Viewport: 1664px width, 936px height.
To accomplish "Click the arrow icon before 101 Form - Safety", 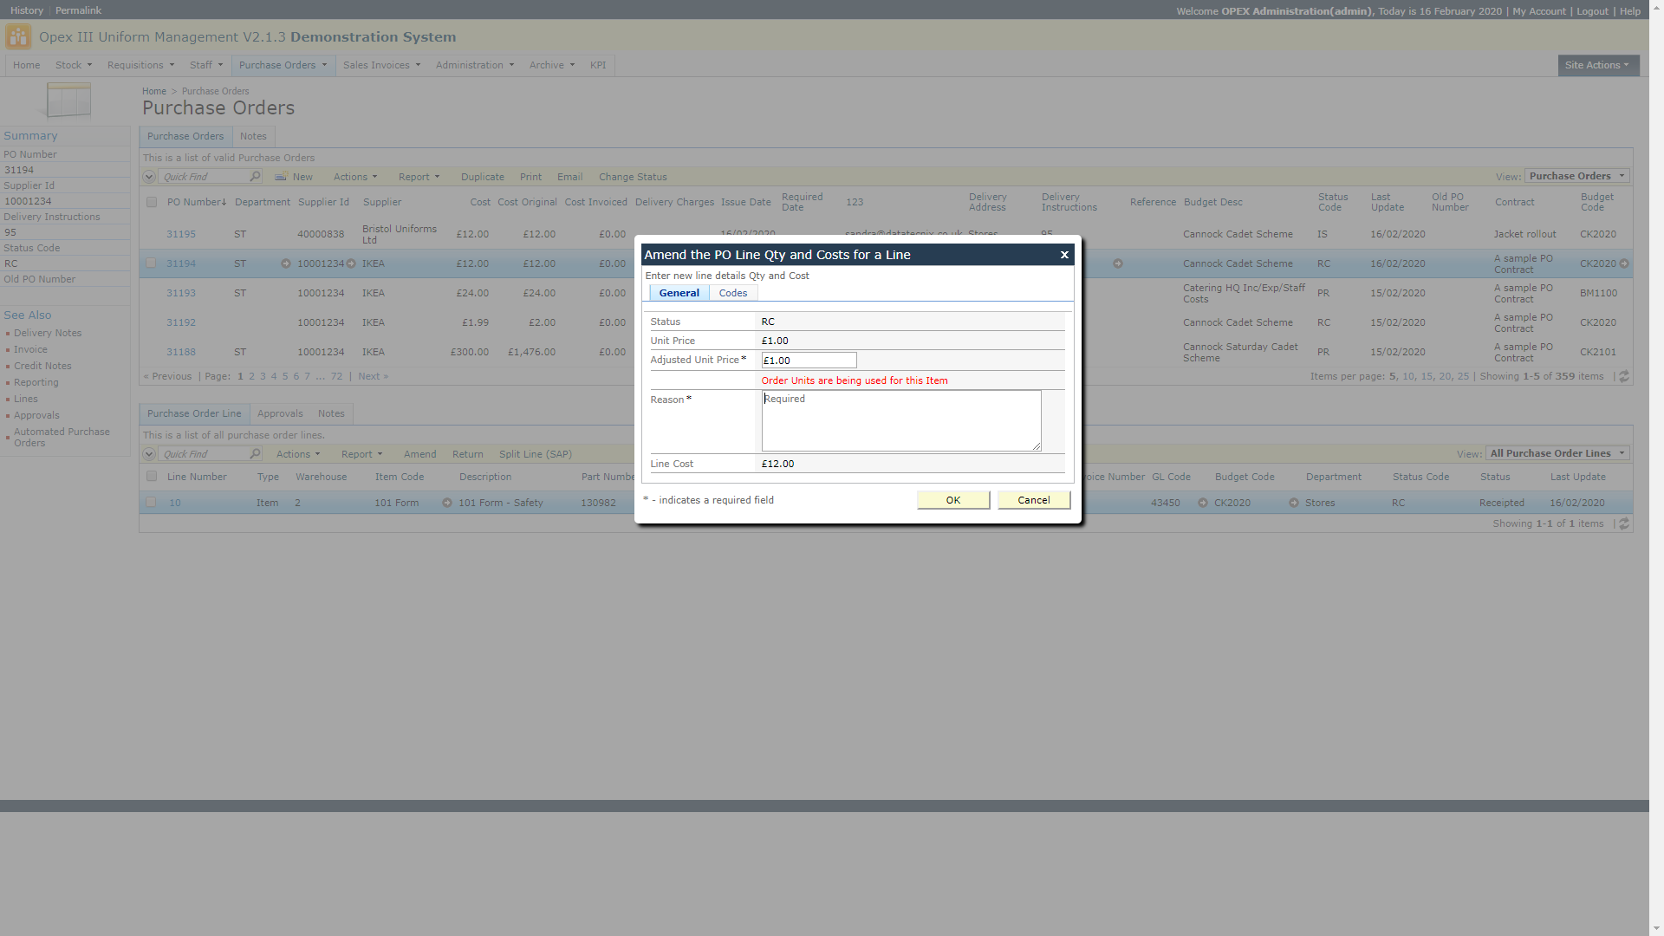I will [447, 503].
